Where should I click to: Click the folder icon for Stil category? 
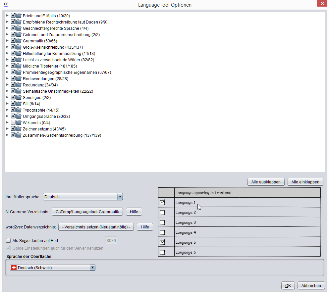(x=19, y=104)
